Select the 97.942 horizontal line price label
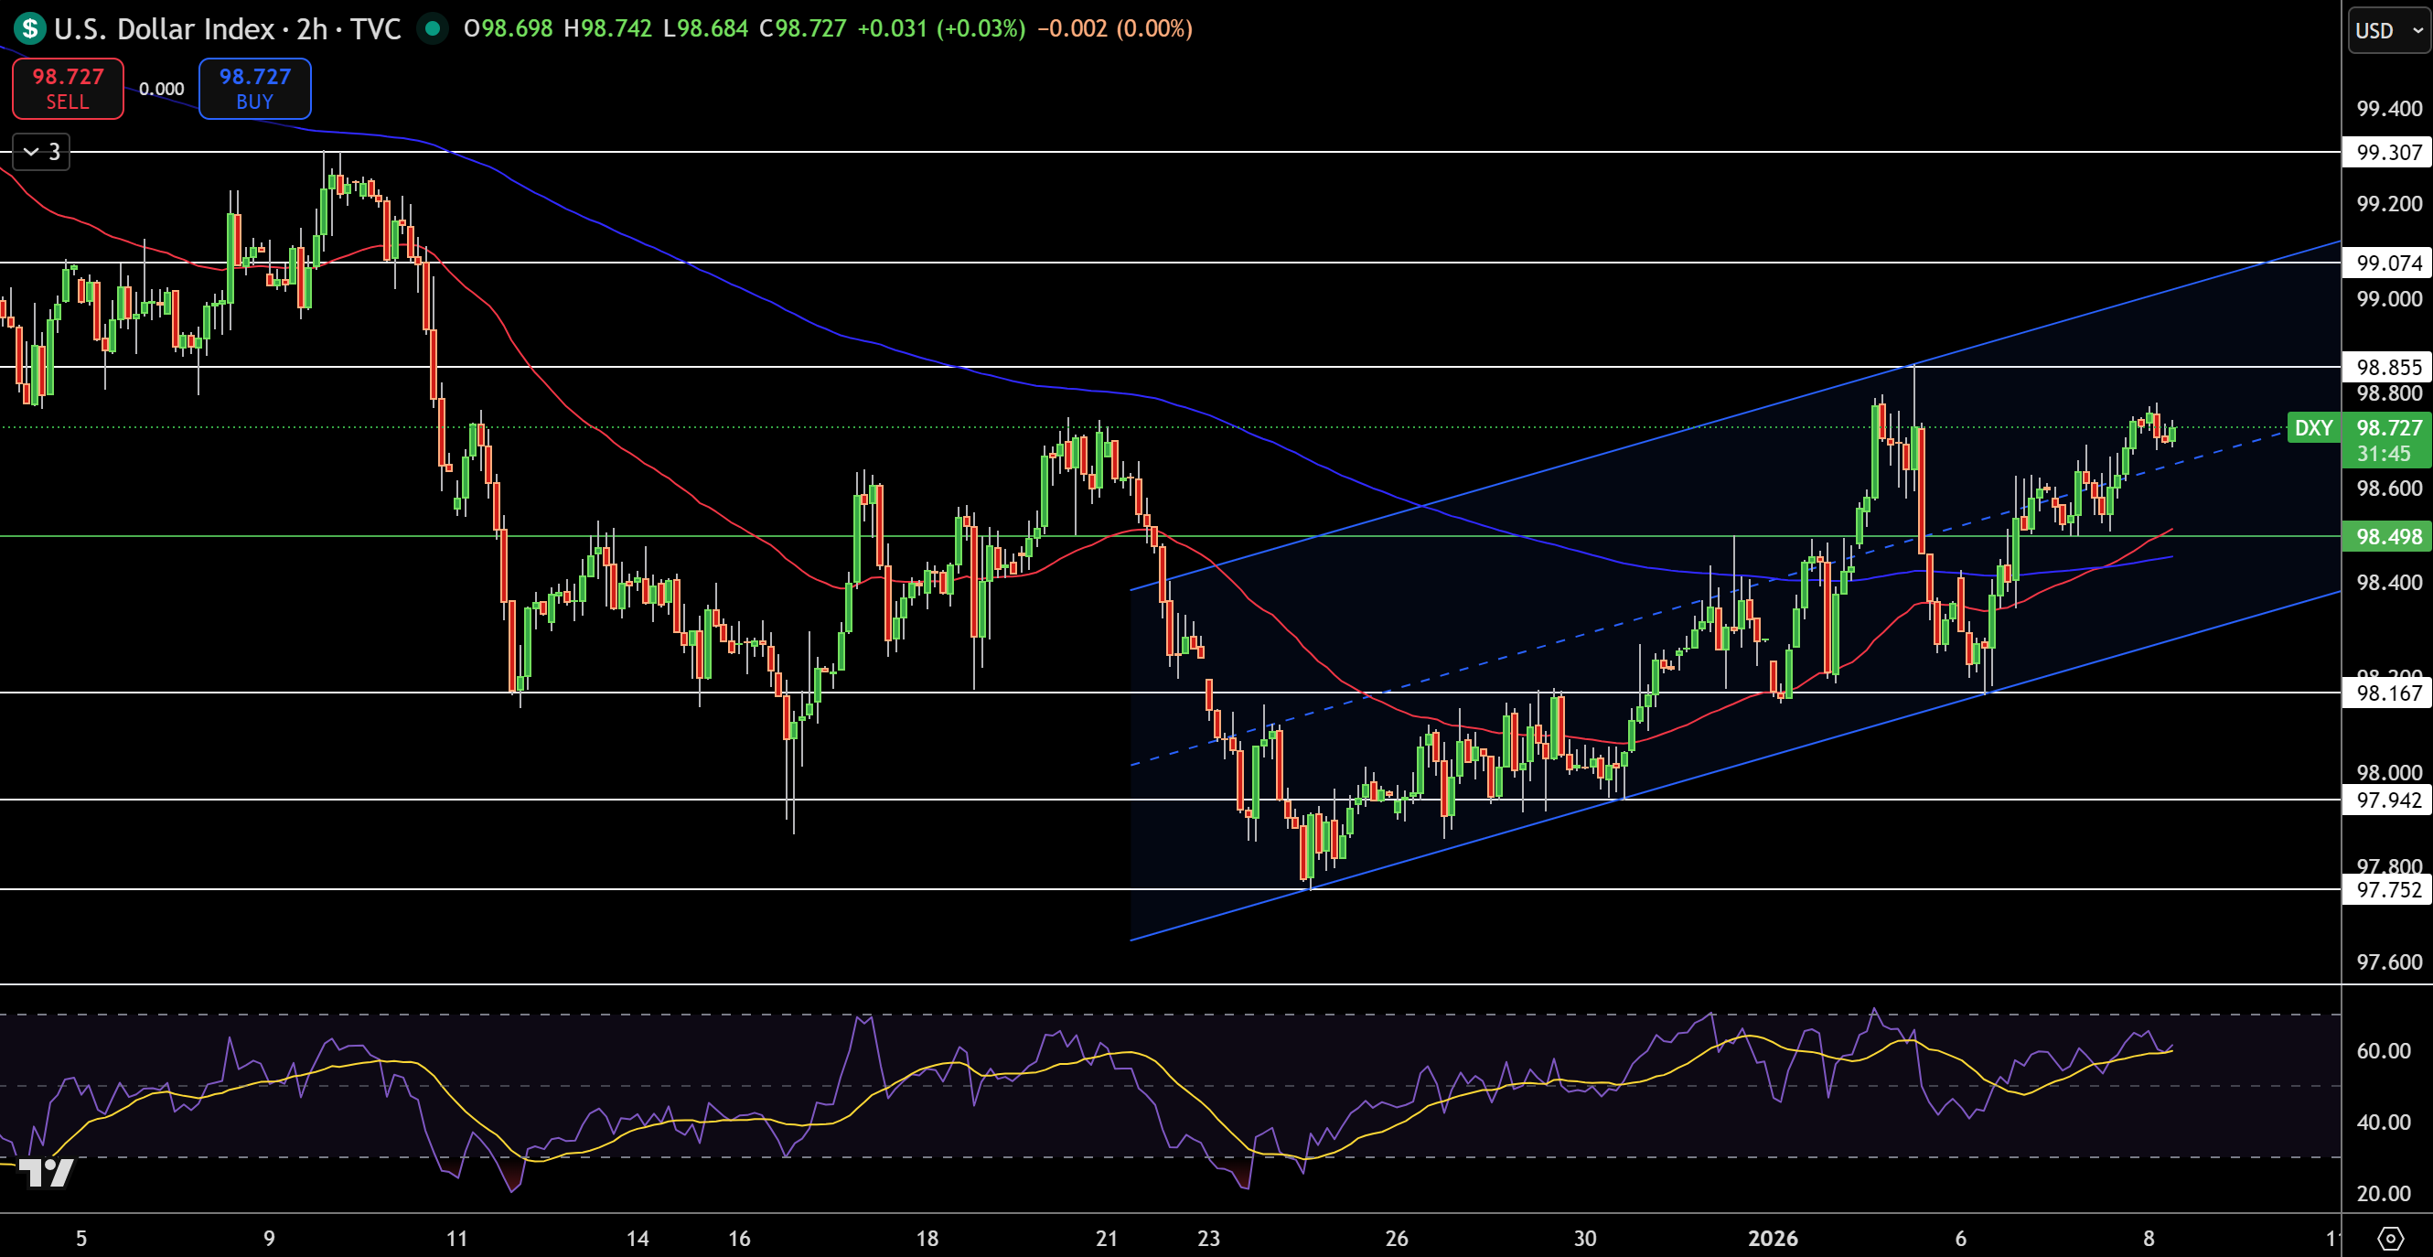The image size is (2433, 1257). 2387,800
